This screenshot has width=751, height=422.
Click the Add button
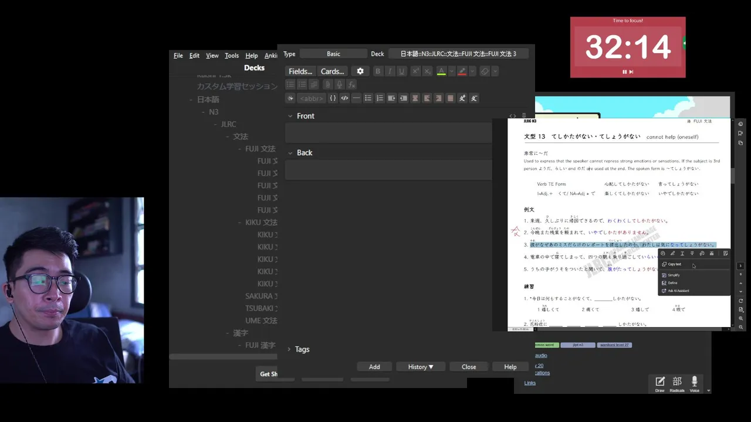tap(374, 367)
